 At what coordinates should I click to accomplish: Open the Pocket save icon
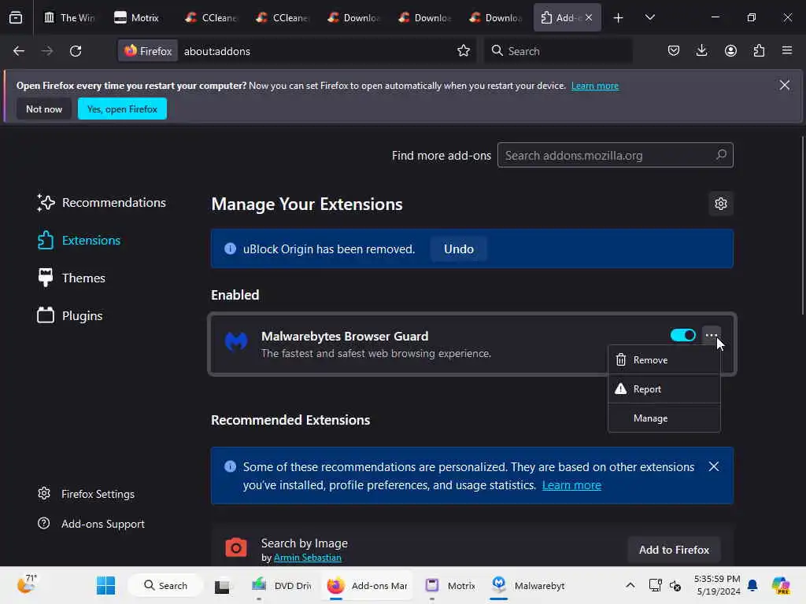point(674,51)
